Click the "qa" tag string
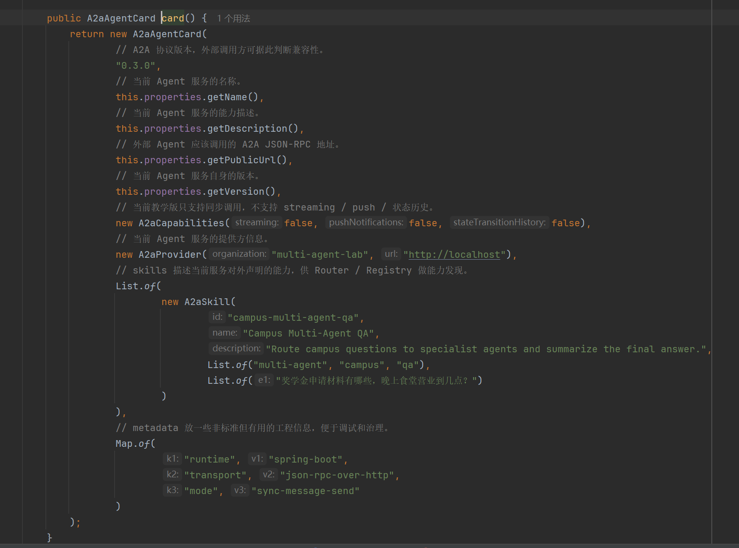The height and width of the screenshot is (548, 739). (x=408, y=365)
